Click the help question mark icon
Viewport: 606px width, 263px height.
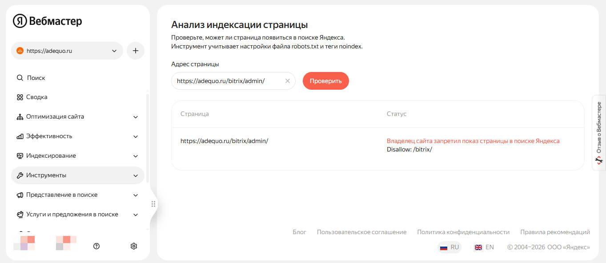[96, 246]
